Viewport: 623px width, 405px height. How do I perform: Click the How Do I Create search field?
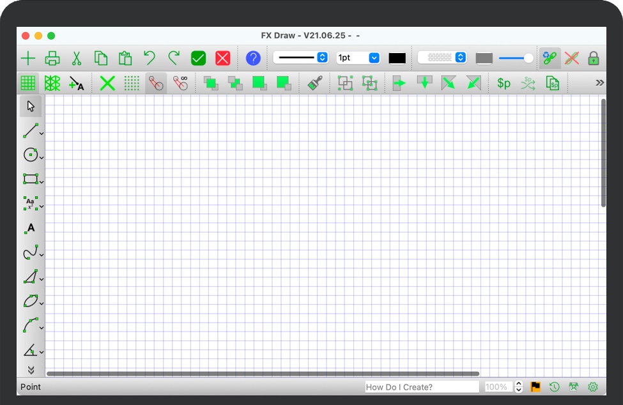422,386
